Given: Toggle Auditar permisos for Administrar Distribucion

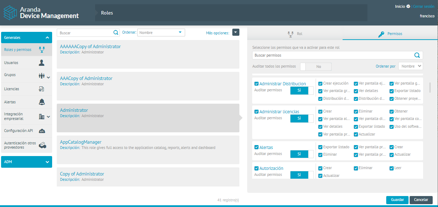Looking at the screenshot, I should tap(302, 91).
